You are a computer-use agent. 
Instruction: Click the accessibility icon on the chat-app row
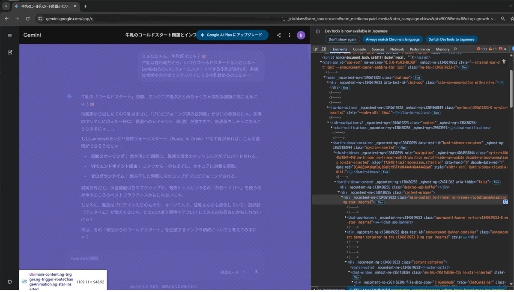[x=504, y=62]
